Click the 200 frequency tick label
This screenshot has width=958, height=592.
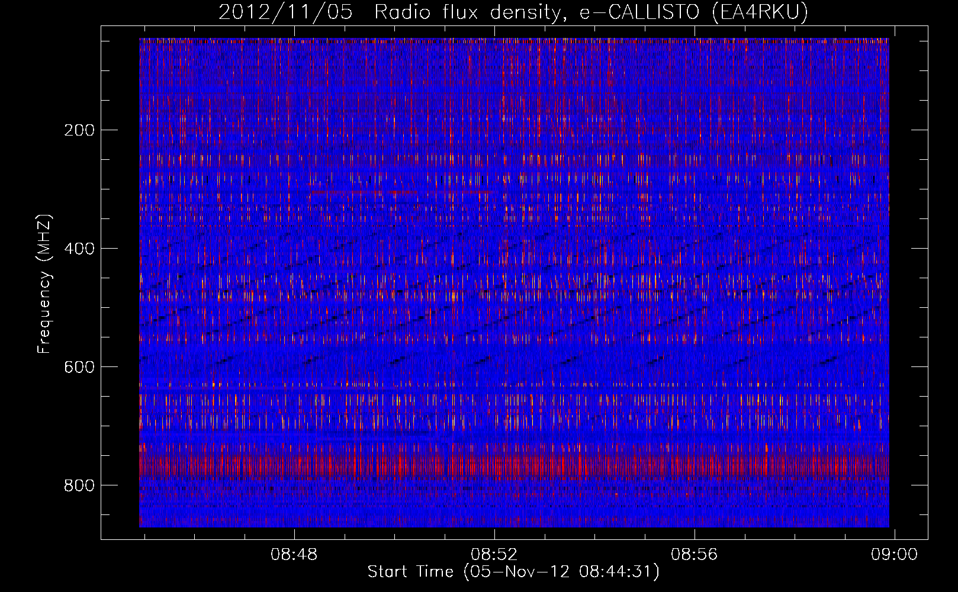(x=79, y=130)
